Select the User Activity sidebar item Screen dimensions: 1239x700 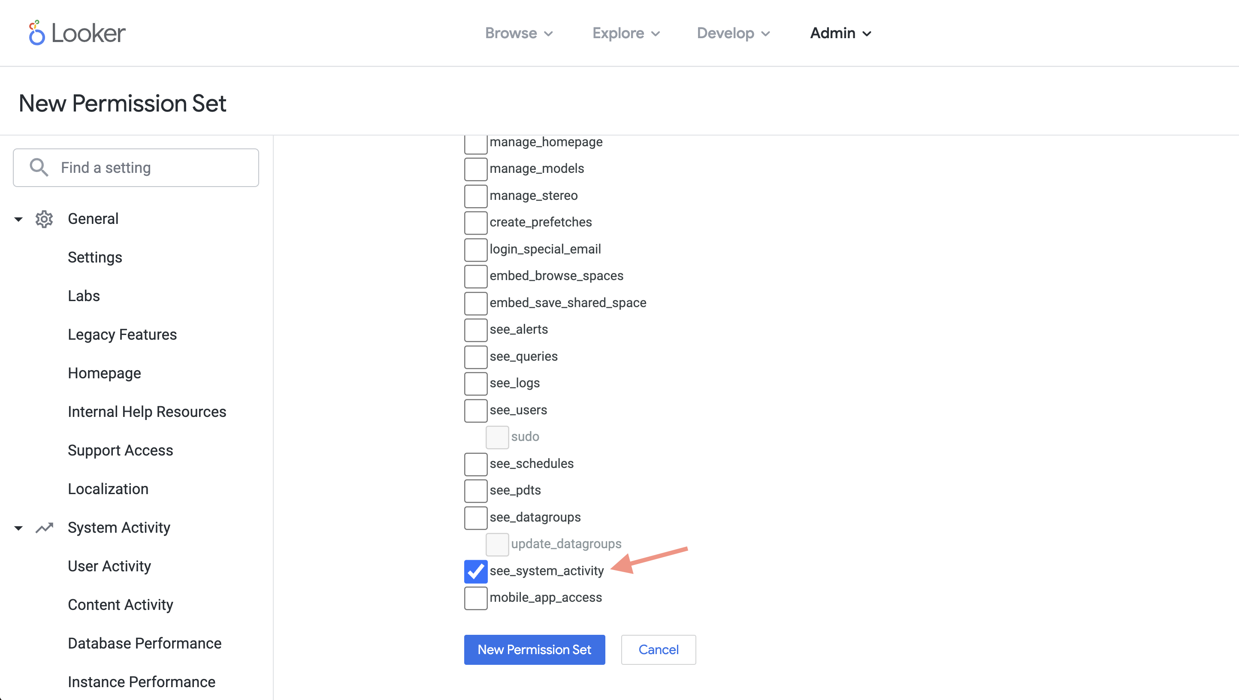(109, 566)
